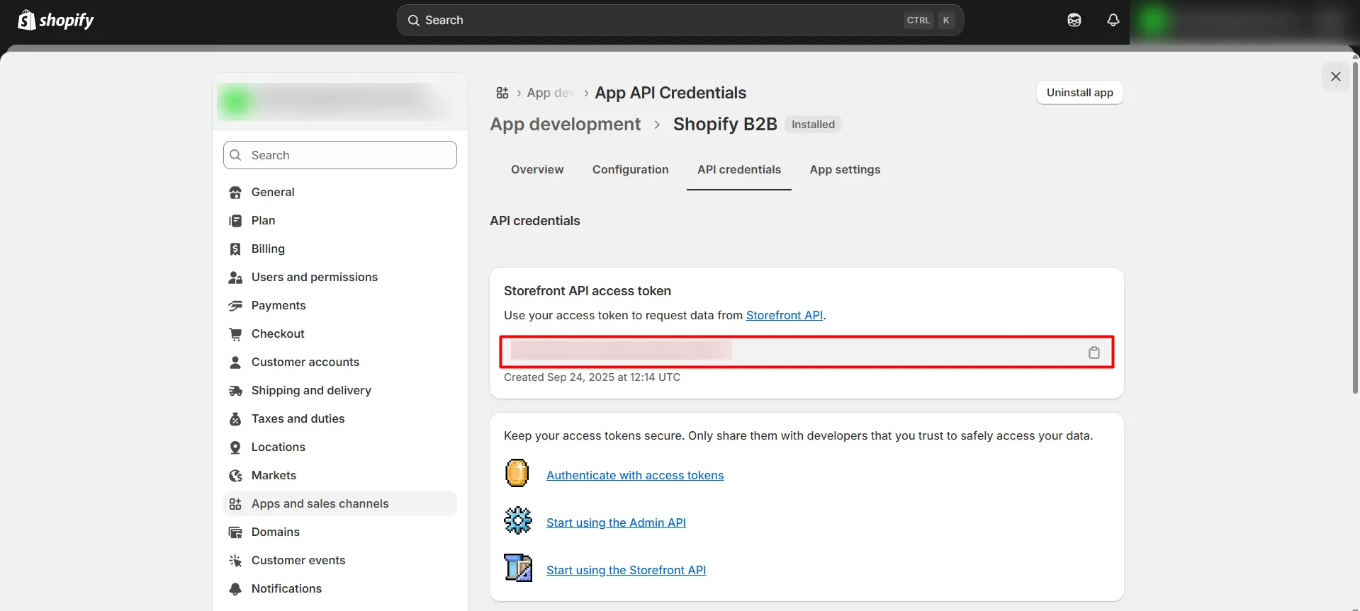Click the Customer events spark icon
The width and height of the screenshot is (1360, 611).
click(x=235, y=561)
